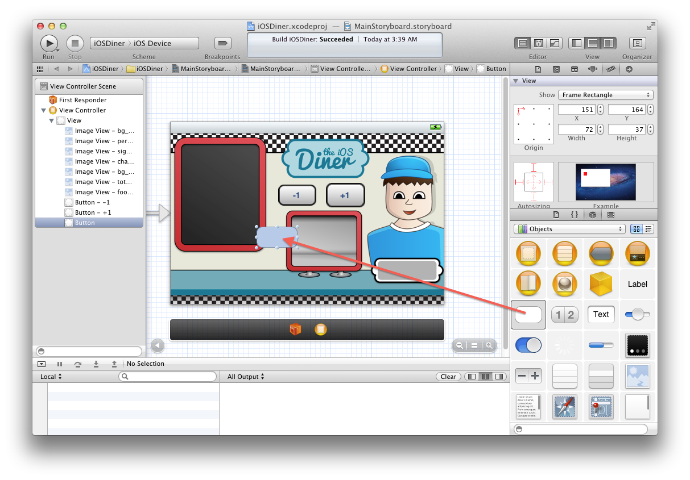Click the Y field showing 164
This screenshot has width=690, height=480.
627,110
